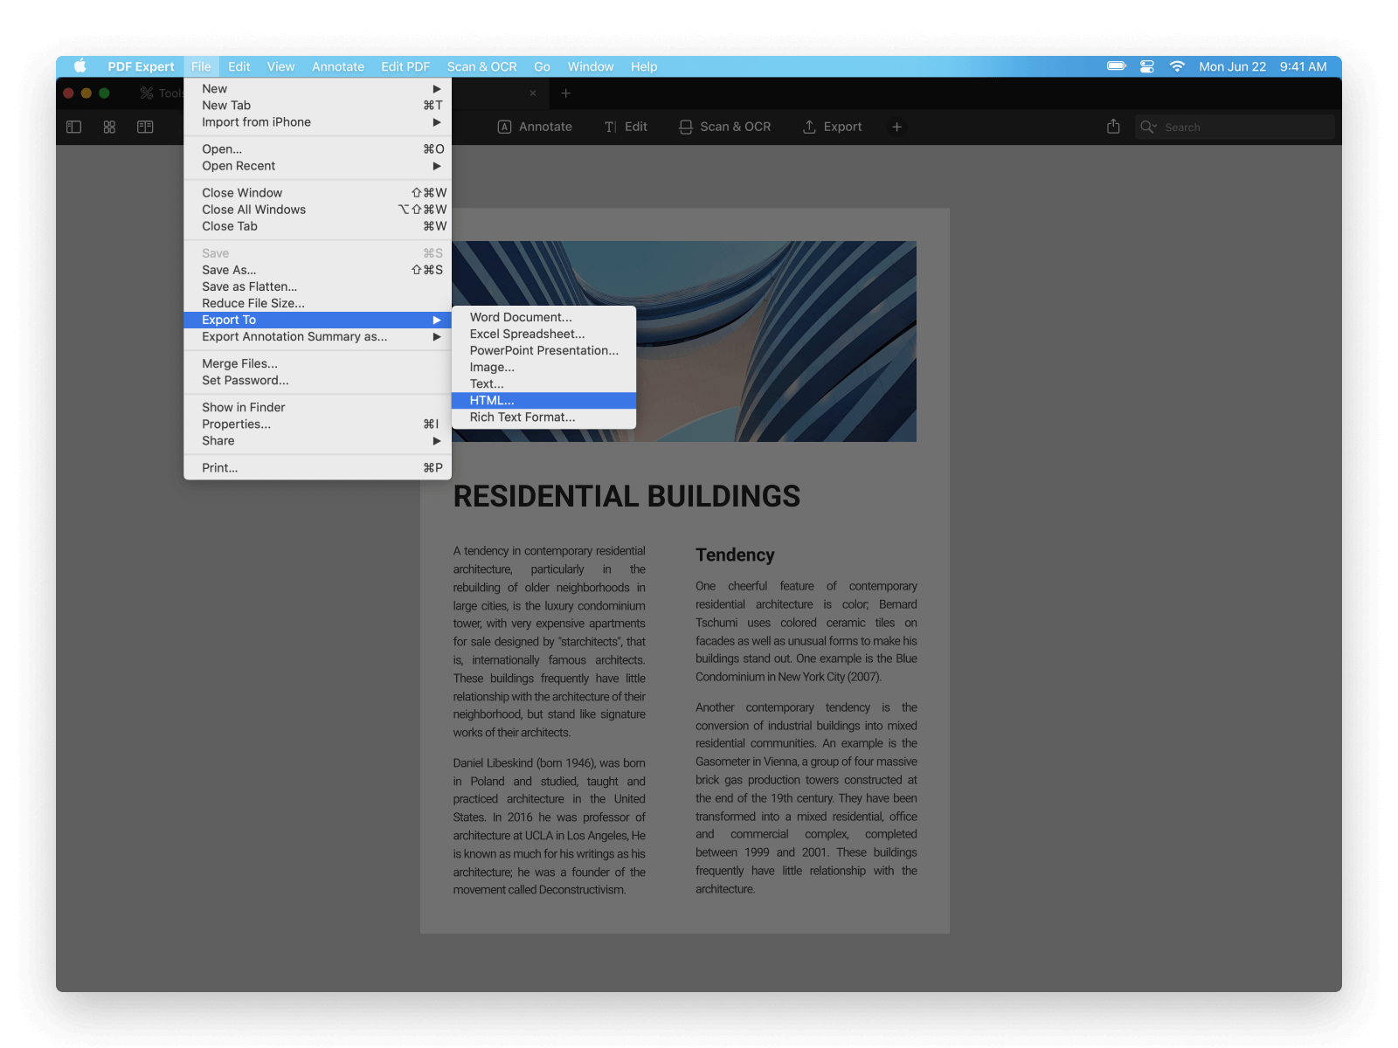Add a new tool with toolbar plus
Image resolution: width=1398 pixels, height=1048 pixels.
[896, 127]
